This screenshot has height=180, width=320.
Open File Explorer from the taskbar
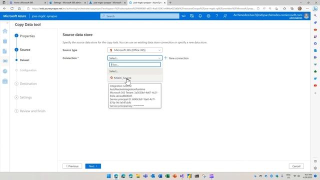(138, 176)
